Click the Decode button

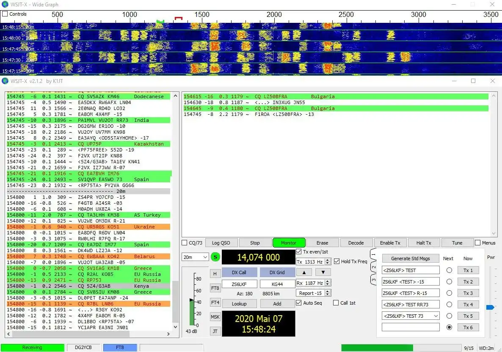[x=356, y=243]
